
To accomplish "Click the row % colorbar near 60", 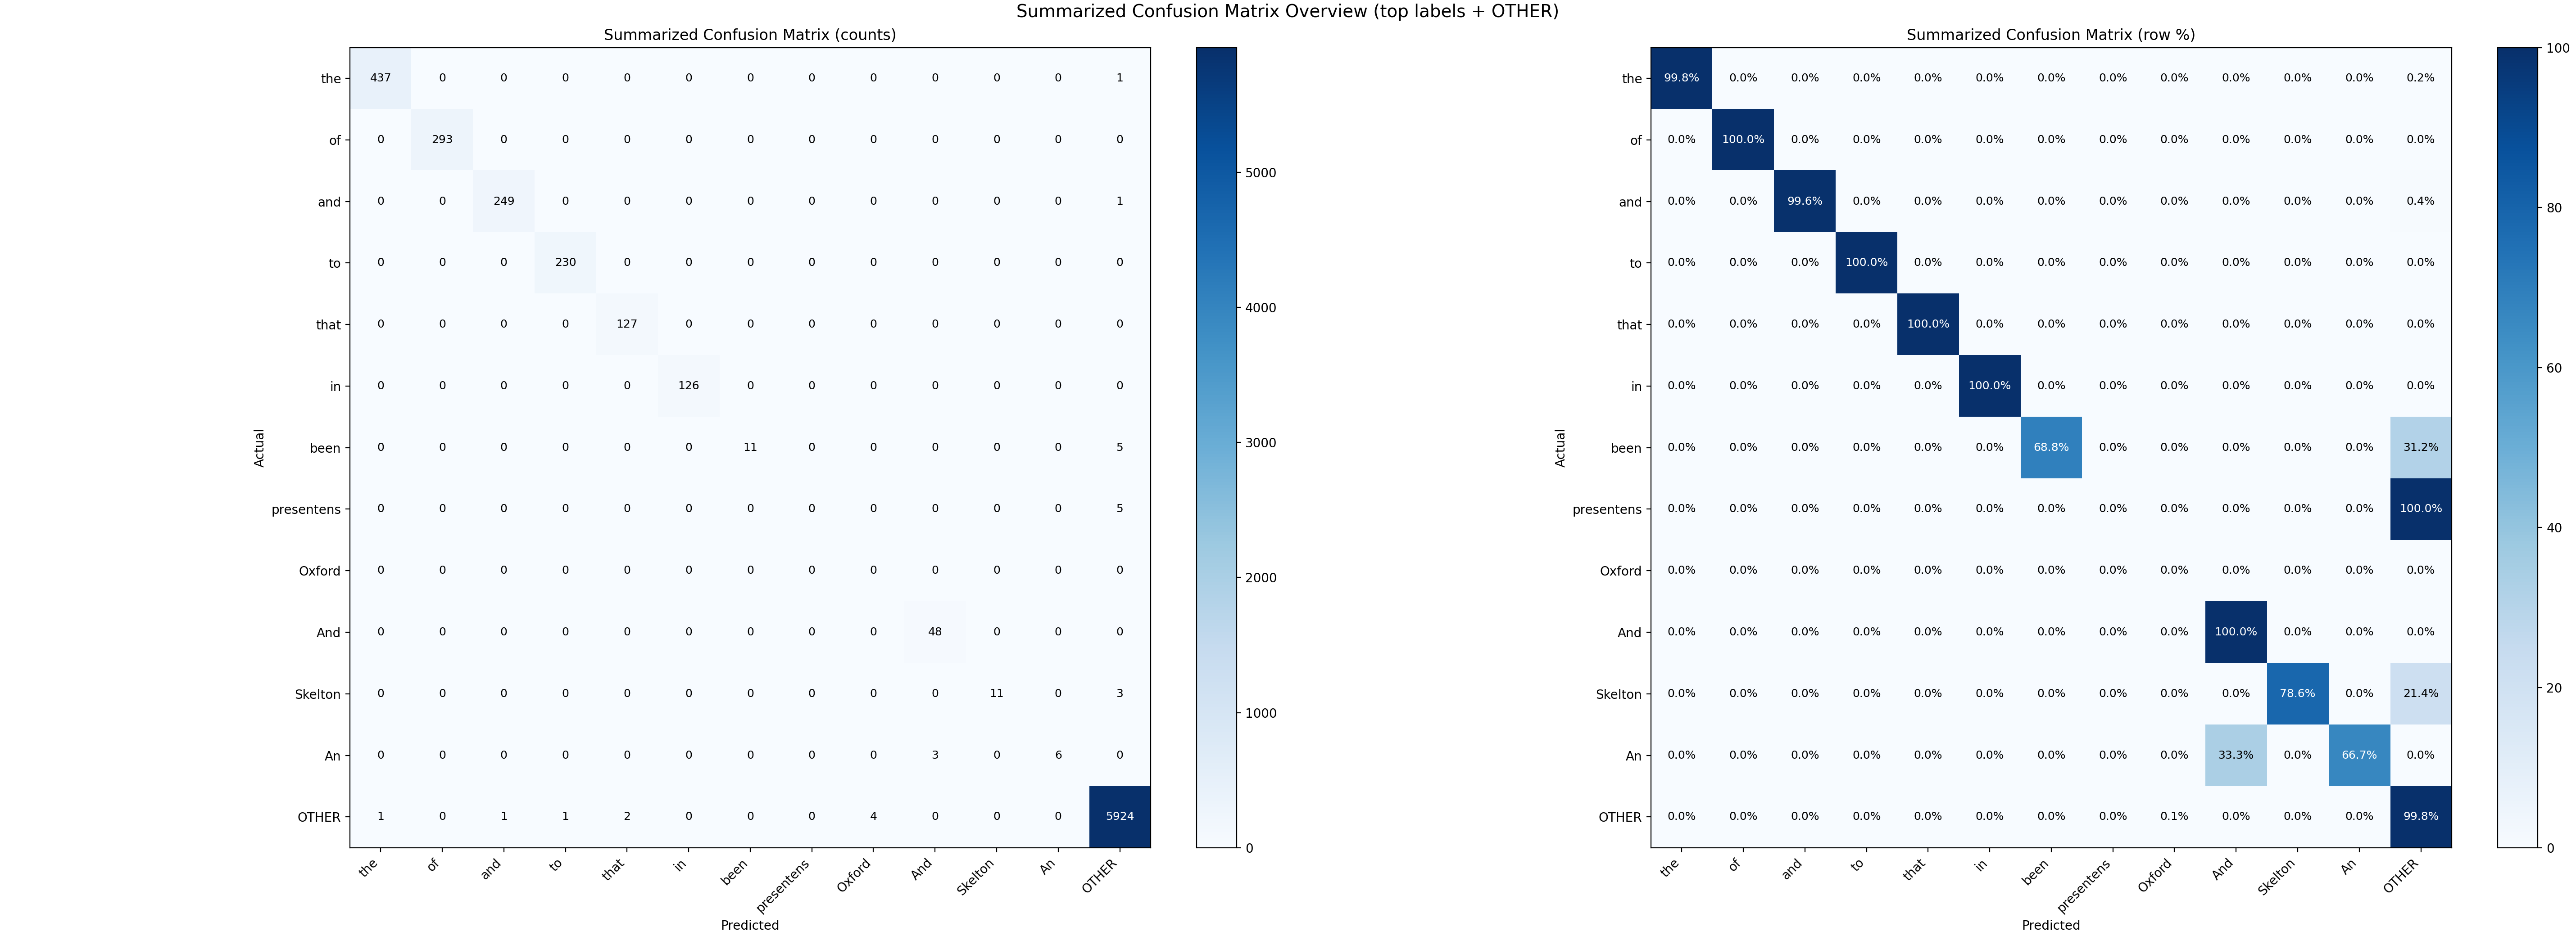I will point(2517,368).
